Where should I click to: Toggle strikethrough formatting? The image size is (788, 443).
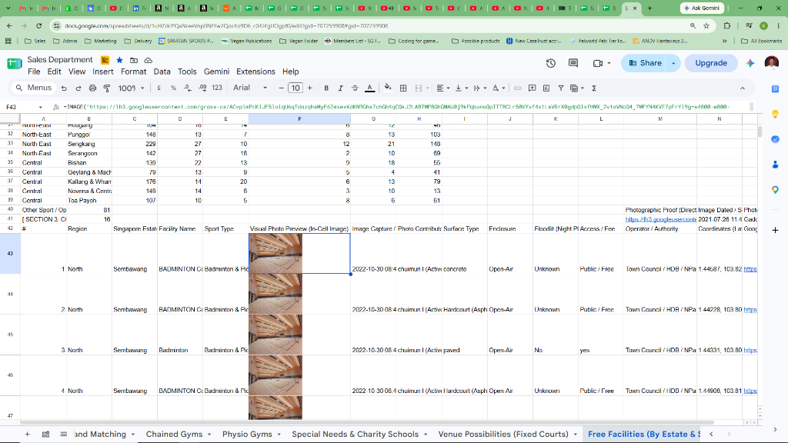point(355,88)
